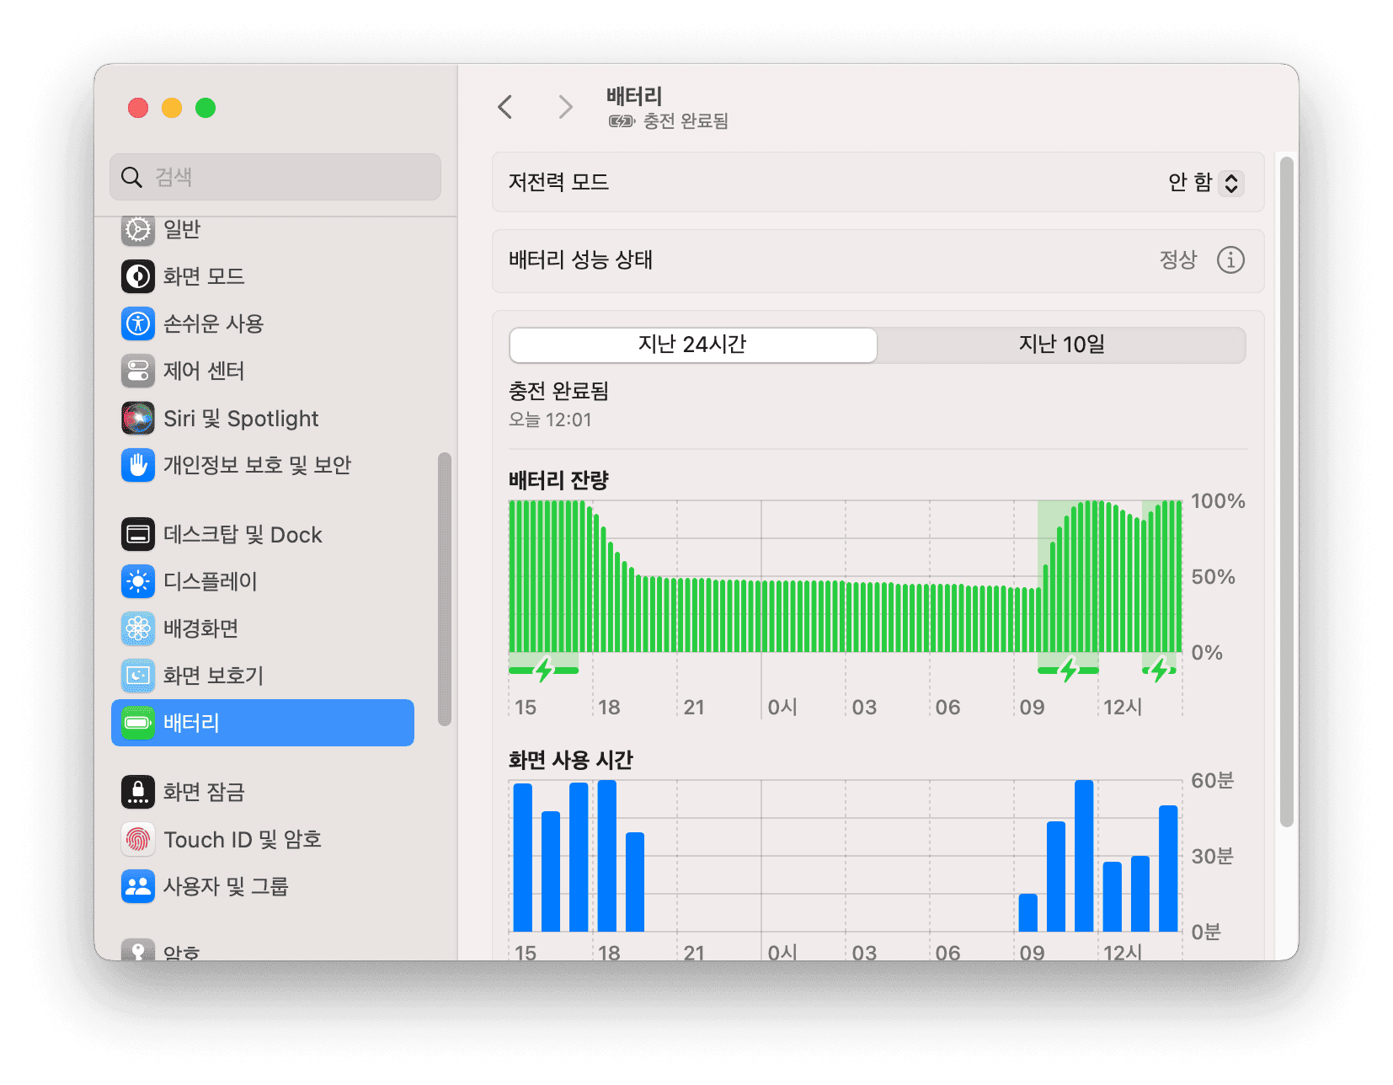Go forward with the right chevron
This screenshot has width=1393, height=1085.
tap(565, 107)
